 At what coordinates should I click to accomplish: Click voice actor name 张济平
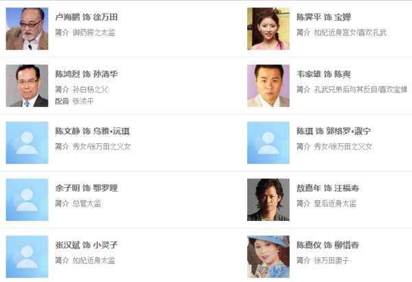tap(83, 101)
